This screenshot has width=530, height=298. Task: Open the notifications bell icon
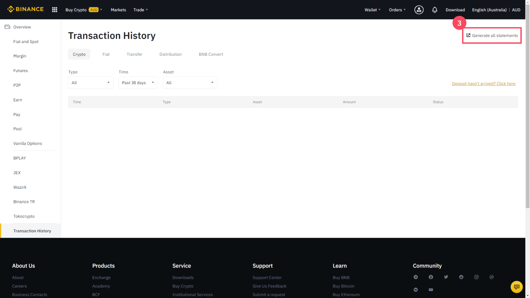435,10
